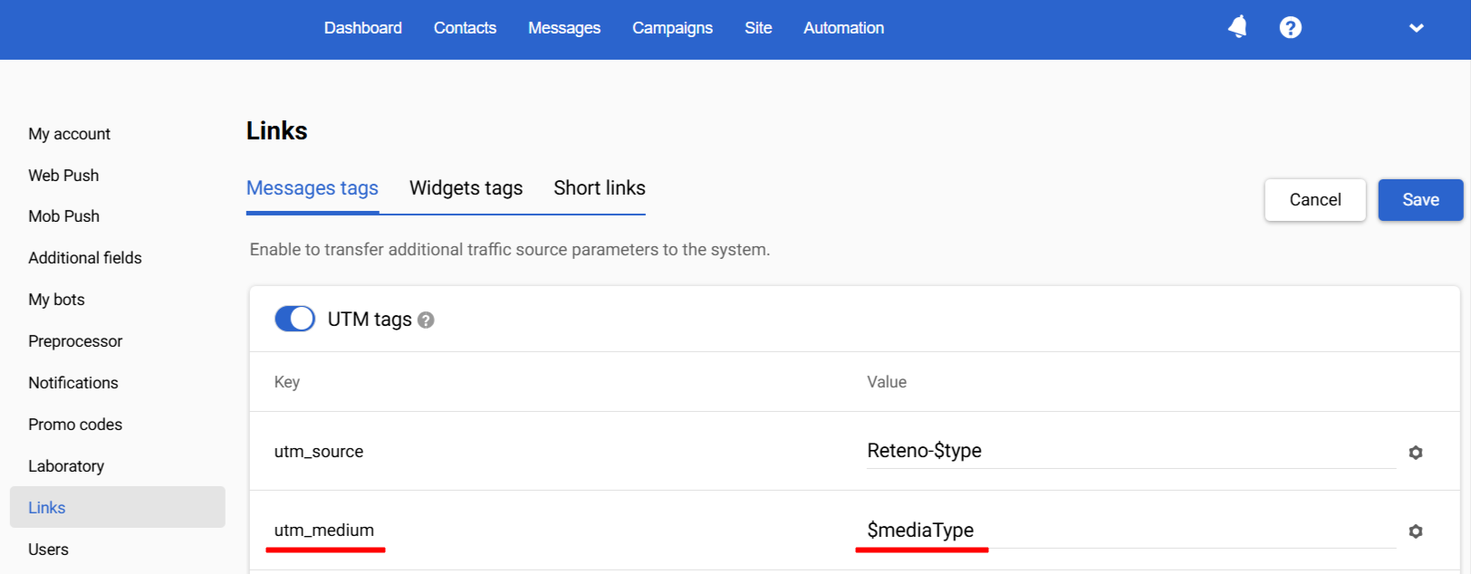
Task: Switch to the Widgets tags tab
Action: tap(466, 188)
